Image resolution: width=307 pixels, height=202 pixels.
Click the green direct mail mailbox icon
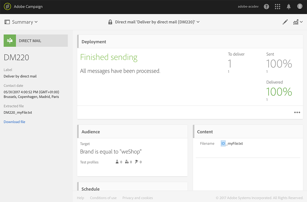[10, 41]
